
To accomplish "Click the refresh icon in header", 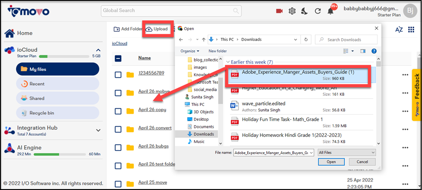I will pos(318,11).
